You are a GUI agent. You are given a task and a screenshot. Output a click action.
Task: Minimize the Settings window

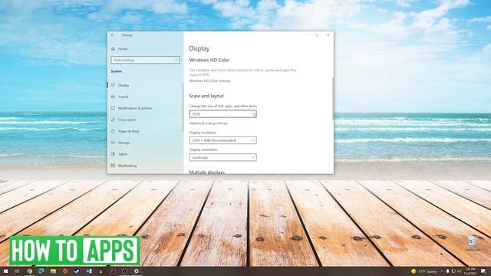[306, 35]
